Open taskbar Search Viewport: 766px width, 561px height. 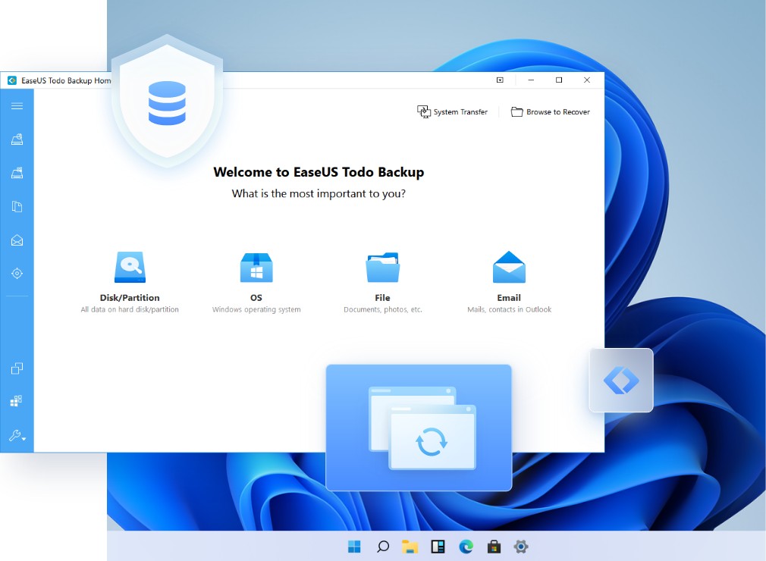[x=383, y=547]
